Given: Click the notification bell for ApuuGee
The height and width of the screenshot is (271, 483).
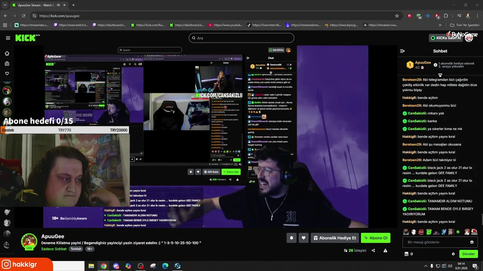Looking at the screenshot, I should [x=291, y=238].
